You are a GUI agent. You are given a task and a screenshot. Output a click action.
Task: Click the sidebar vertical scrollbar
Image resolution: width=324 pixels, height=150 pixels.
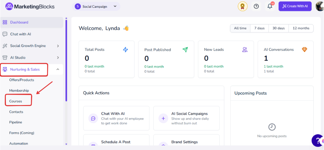66,60
